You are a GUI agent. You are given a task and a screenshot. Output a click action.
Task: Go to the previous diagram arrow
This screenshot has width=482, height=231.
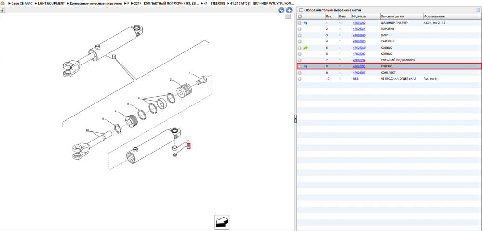[x=281, y=10]
